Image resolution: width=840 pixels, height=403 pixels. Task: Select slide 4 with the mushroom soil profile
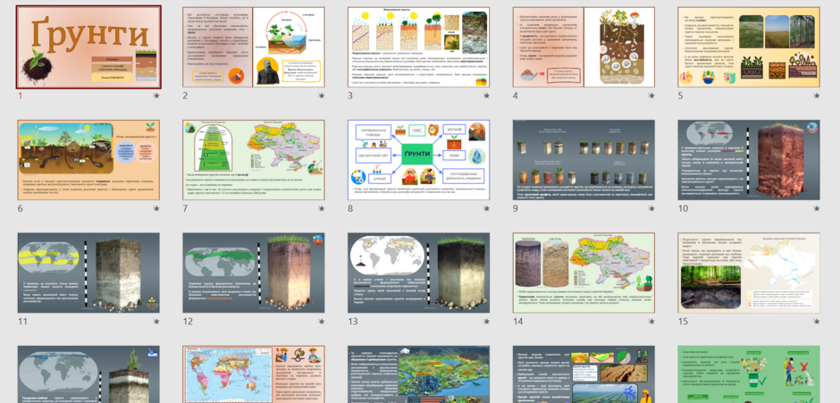(584, 47)
